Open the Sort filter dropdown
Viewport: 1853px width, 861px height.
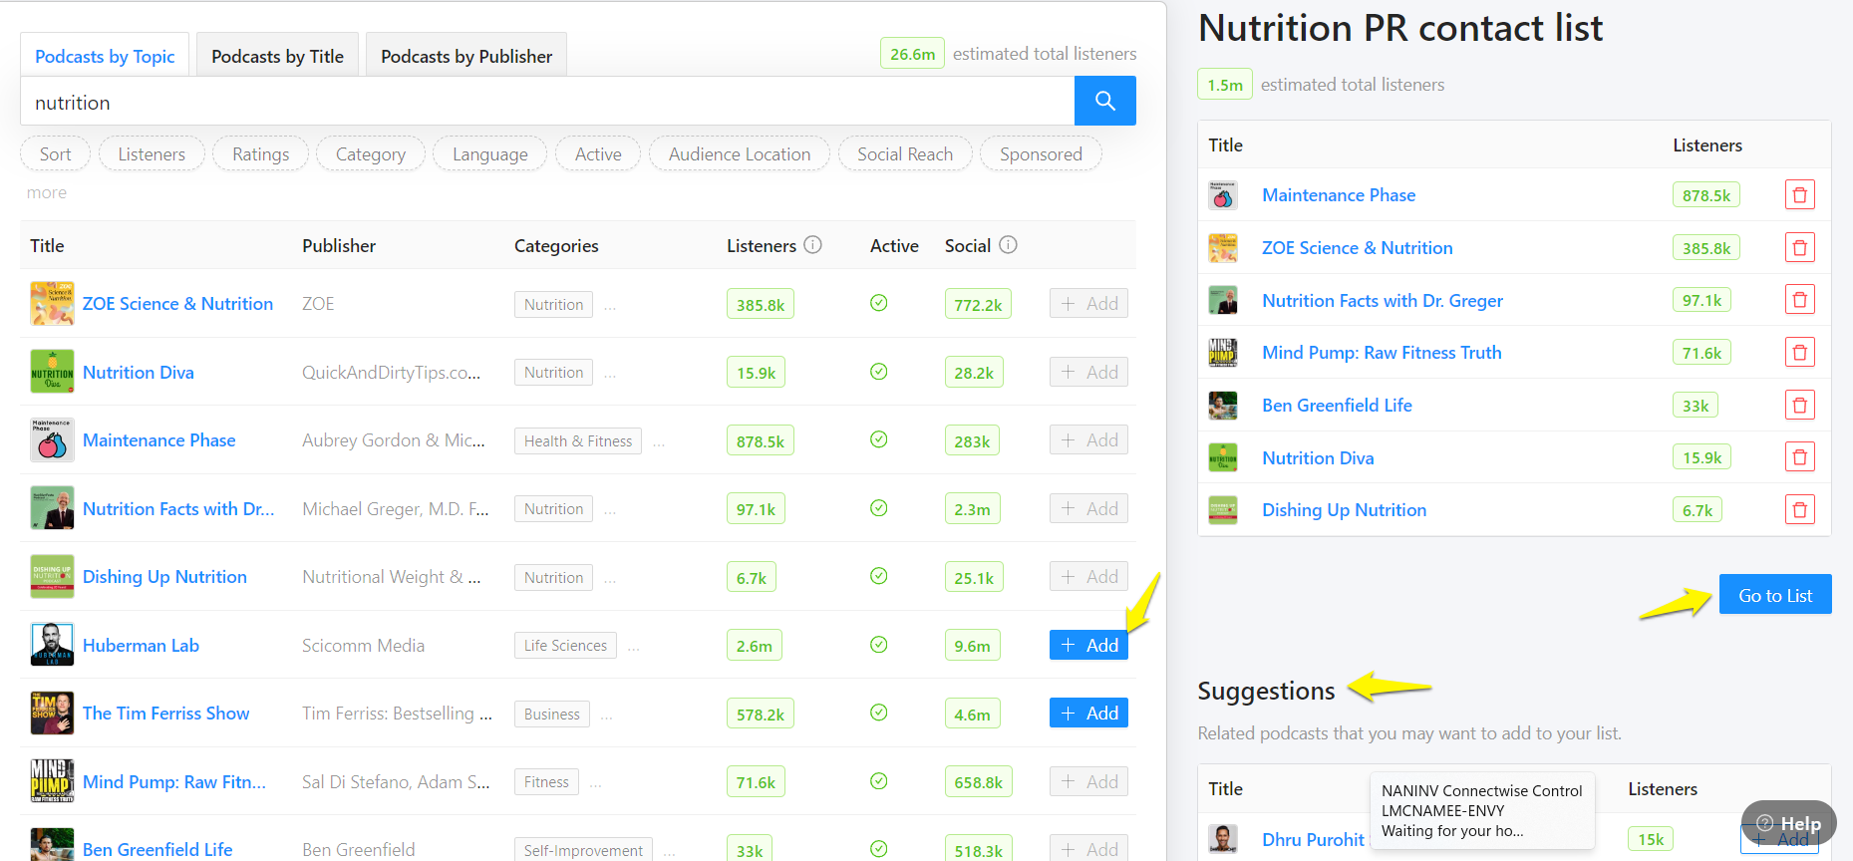(x=55, y=153)
